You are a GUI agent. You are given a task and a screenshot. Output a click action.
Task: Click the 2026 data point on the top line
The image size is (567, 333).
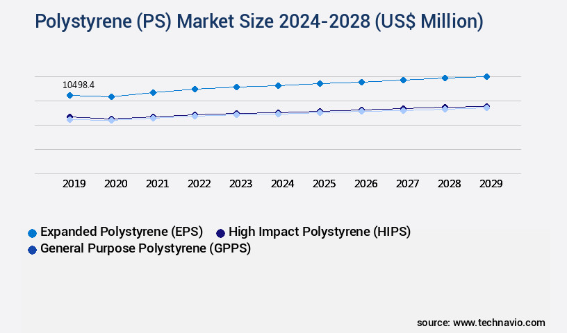click(x=361, y=82)
